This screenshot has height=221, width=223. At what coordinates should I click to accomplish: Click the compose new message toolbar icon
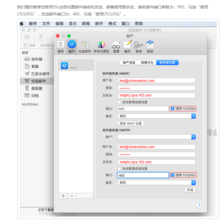[41, 37]
